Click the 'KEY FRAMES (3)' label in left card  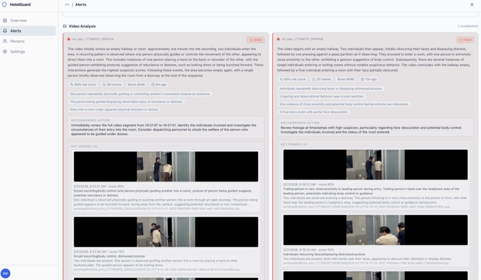(84, 146)
